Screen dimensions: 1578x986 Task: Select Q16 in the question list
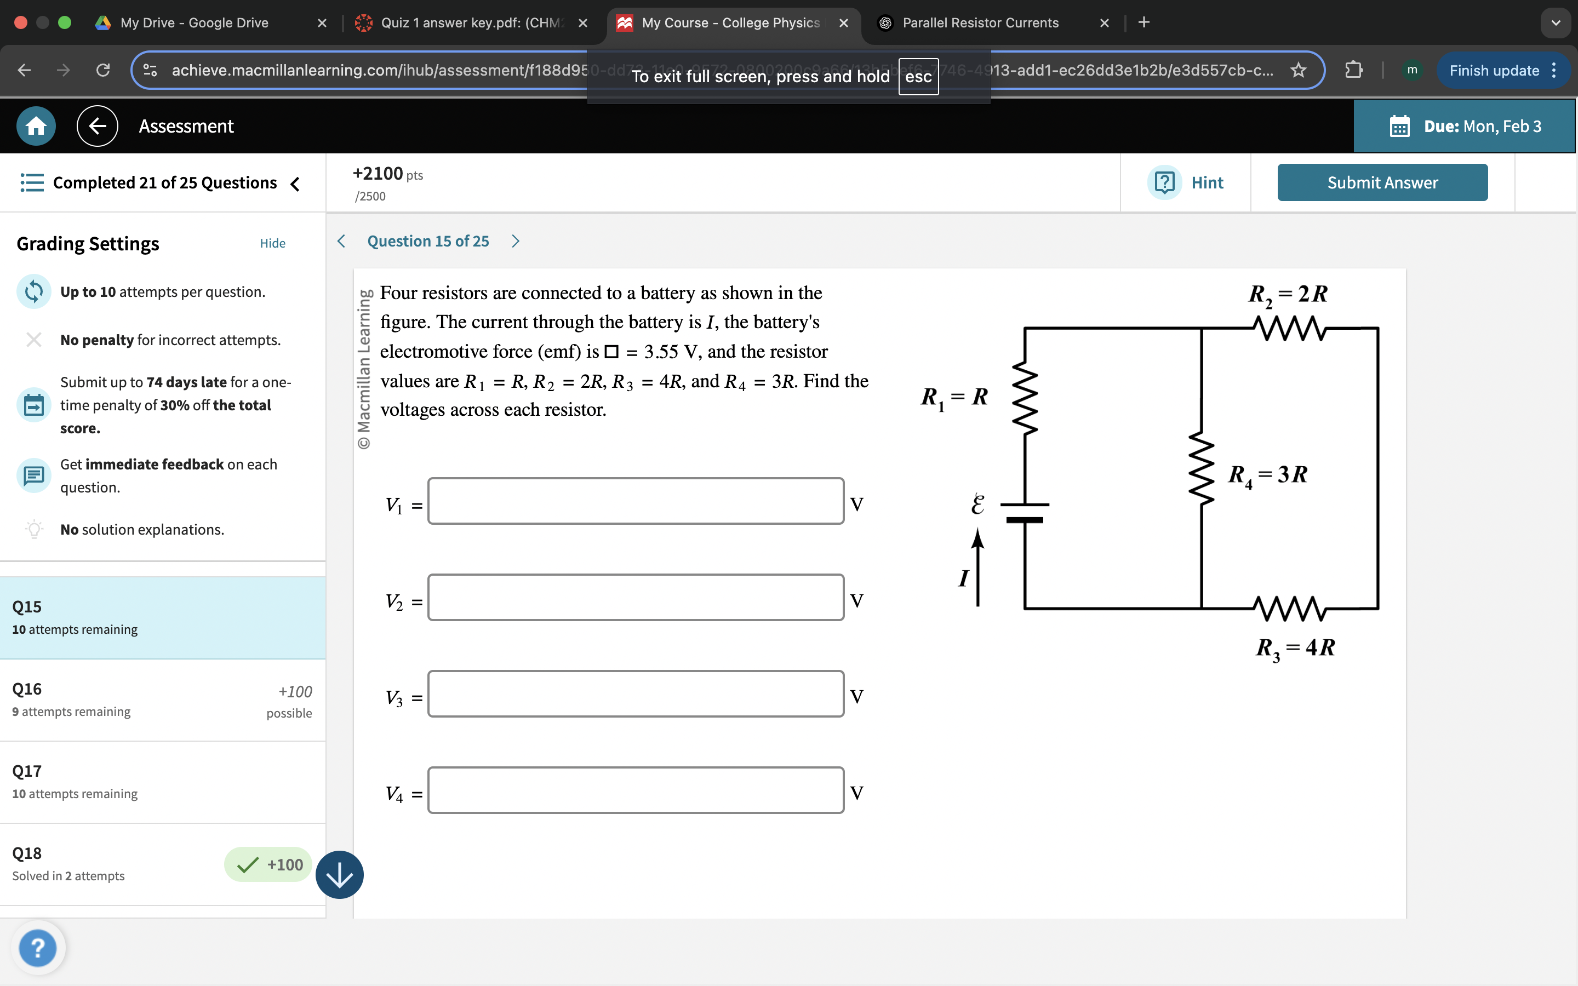click(162, 700)
